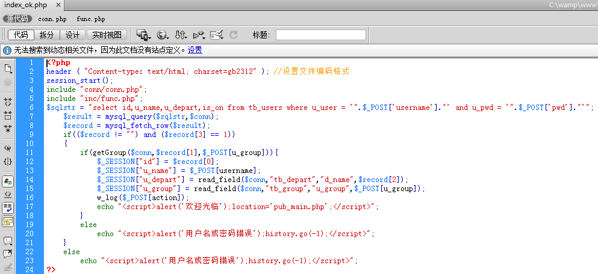598x274 pixels.
Task: Click the 标题 title input field
Action: [x=320, y=35]
